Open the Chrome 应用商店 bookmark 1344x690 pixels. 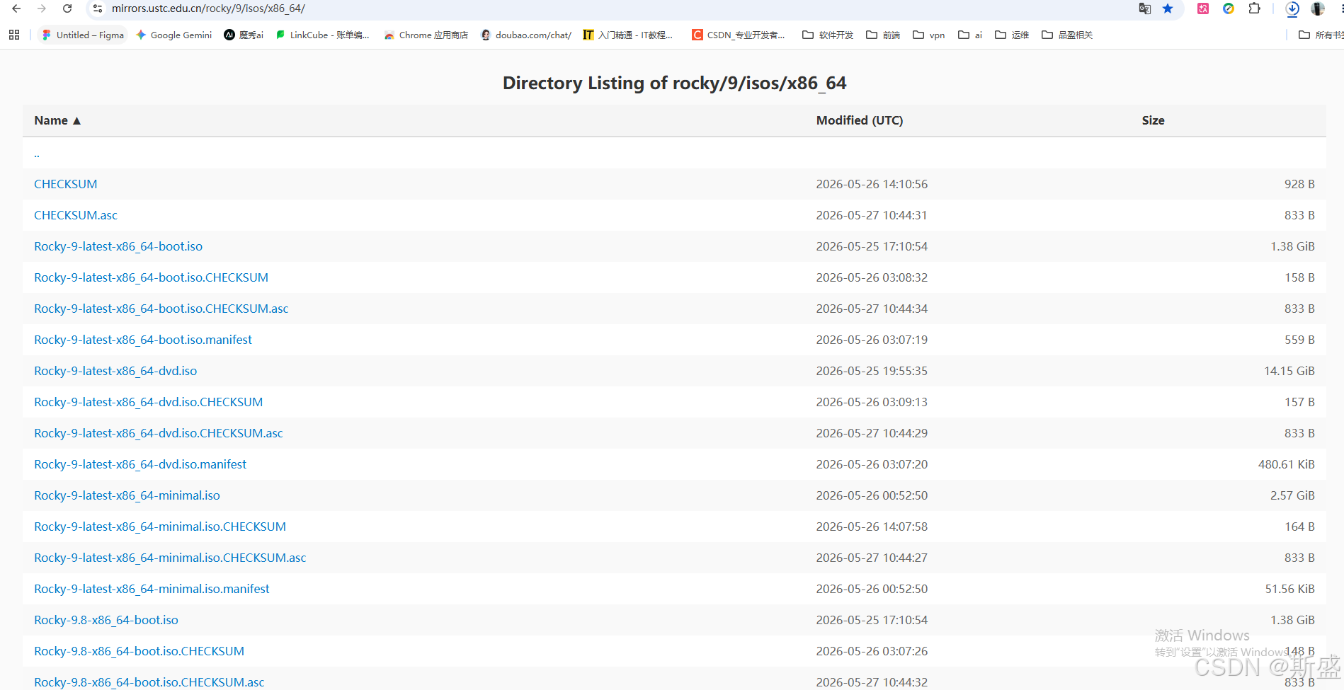[x=426, y=35]
